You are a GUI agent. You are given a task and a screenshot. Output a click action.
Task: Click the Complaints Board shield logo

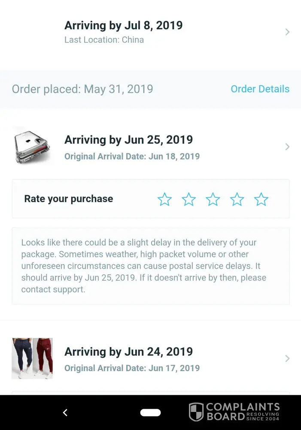tap(196, 412)
